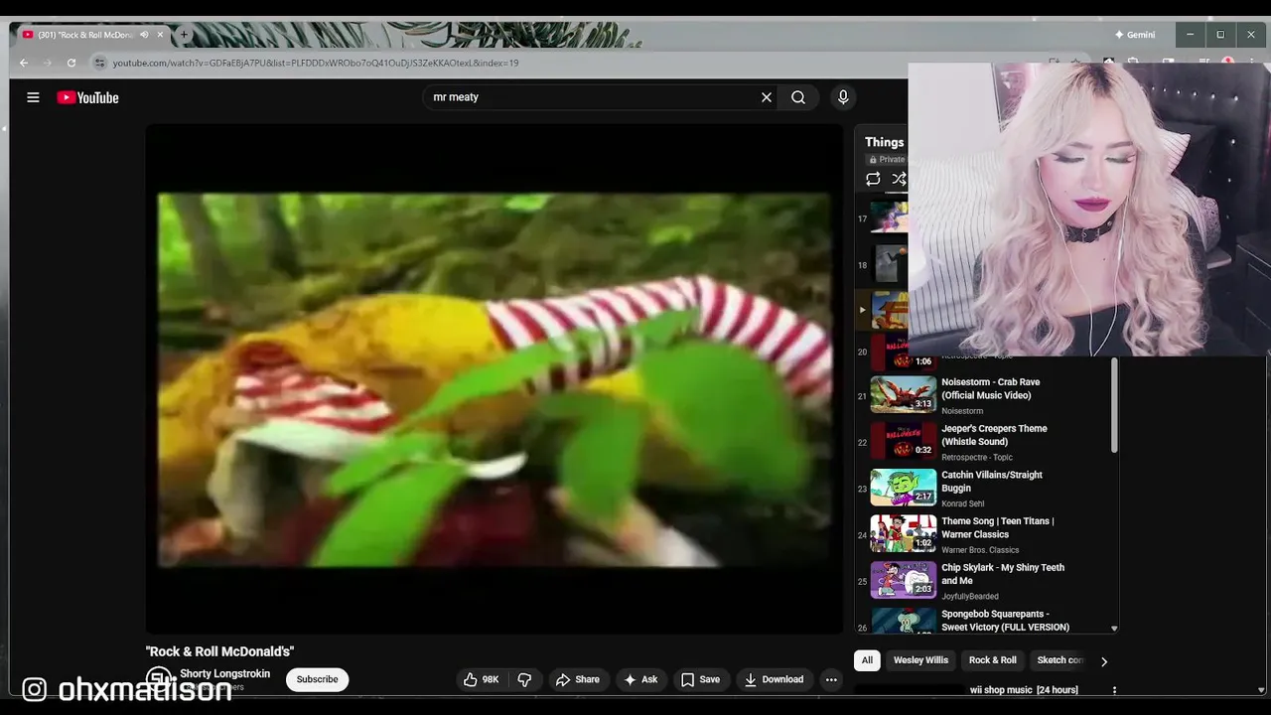Close the Rock & Roll McDonald's browser tab
Image resolution: width=1271 pixels, height=715 pixels.
pyautogui.click(x=160, y=35)
